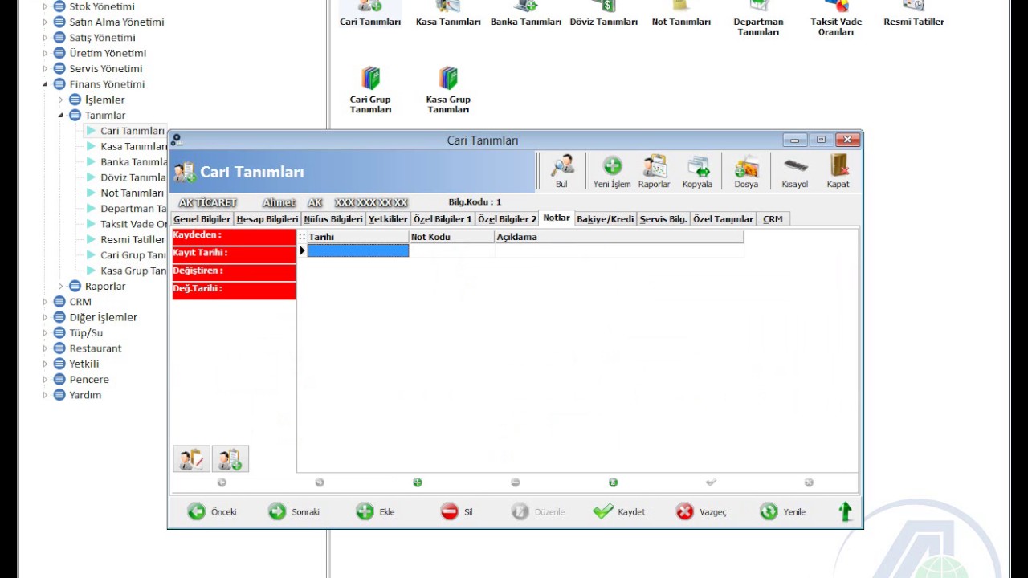1028x578 pixels.
Task: Select Diğer İşlemler in navigation tree
Action: (103, 317)
